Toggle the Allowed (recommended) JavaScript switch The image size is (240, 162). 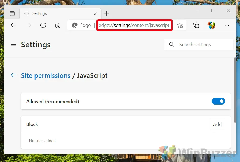(218, 101)
